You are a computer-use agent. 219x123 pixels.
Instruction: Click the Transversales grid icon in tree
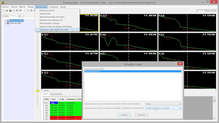click(8, 21)
